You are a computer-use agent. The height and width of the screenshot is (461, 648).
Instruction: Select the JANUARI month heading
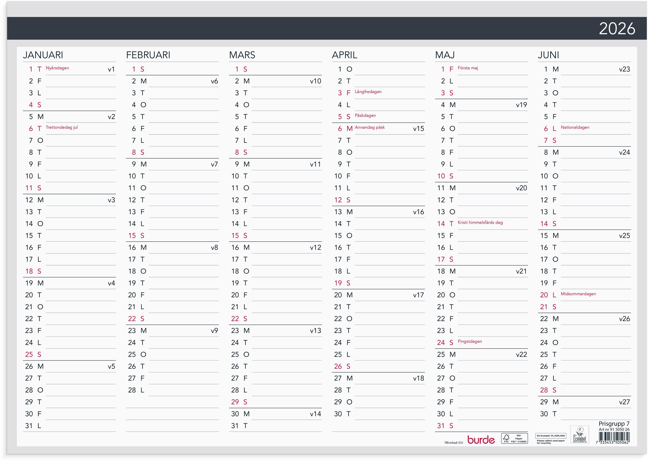pos(43,55)
